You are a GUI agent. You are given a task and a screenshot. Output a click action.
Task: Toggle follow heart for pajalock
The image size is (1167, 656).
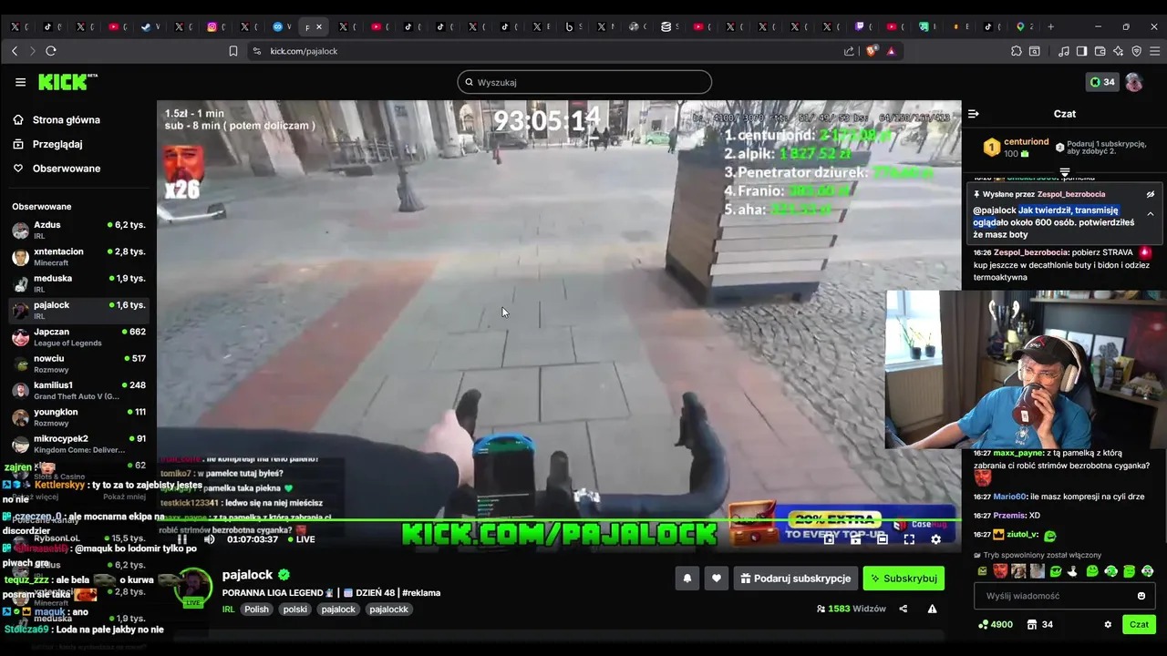point(717,579)
